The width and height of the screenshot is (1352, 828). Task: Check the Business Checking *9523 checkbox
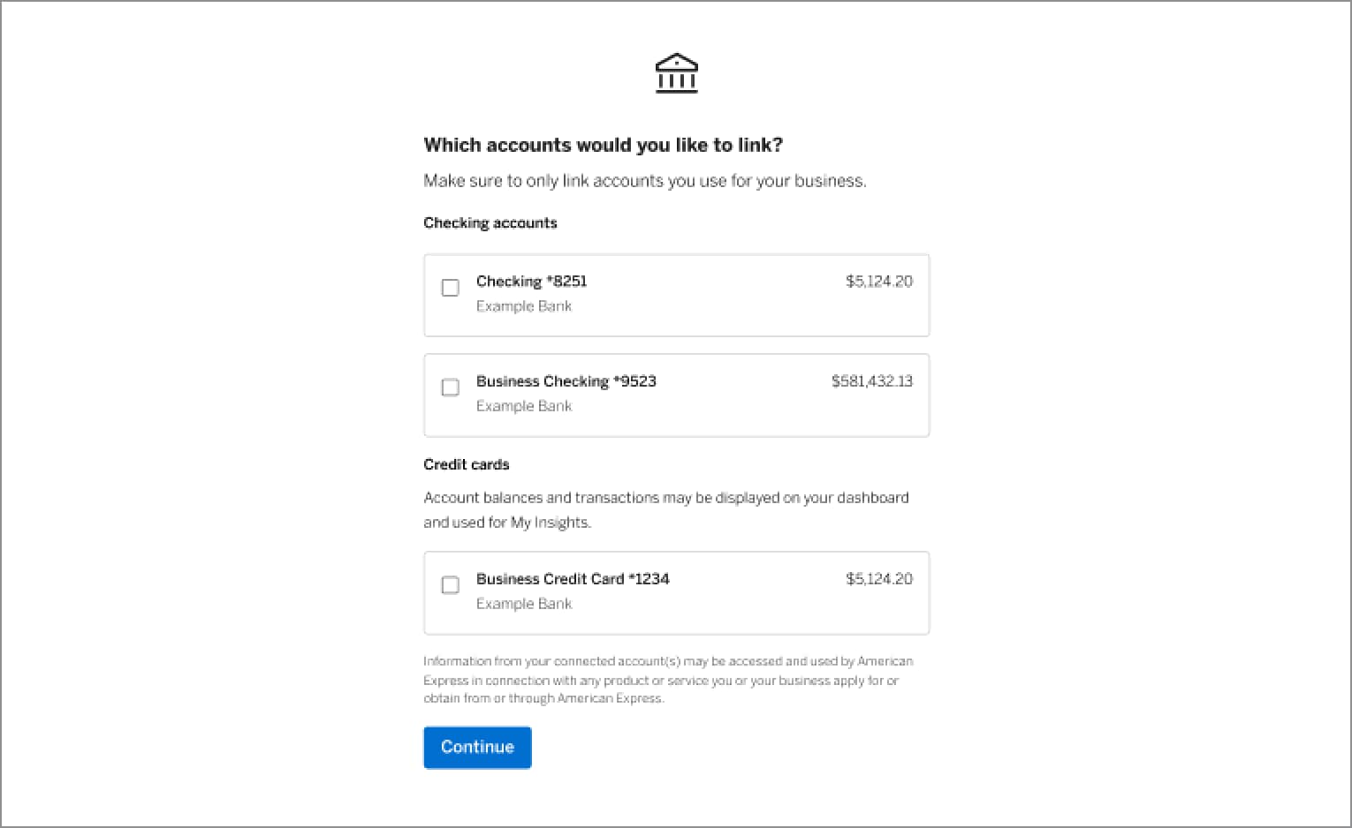[450, 388]
